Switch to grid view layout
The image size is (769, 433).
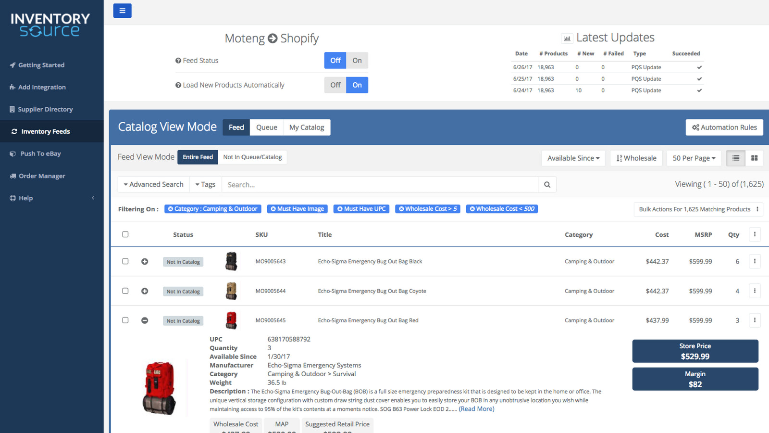[x=754, y=158]
